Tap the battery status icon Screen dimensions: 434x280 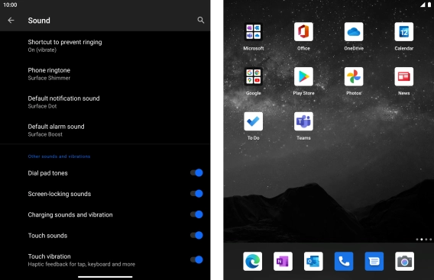click(x=429, y=5)
